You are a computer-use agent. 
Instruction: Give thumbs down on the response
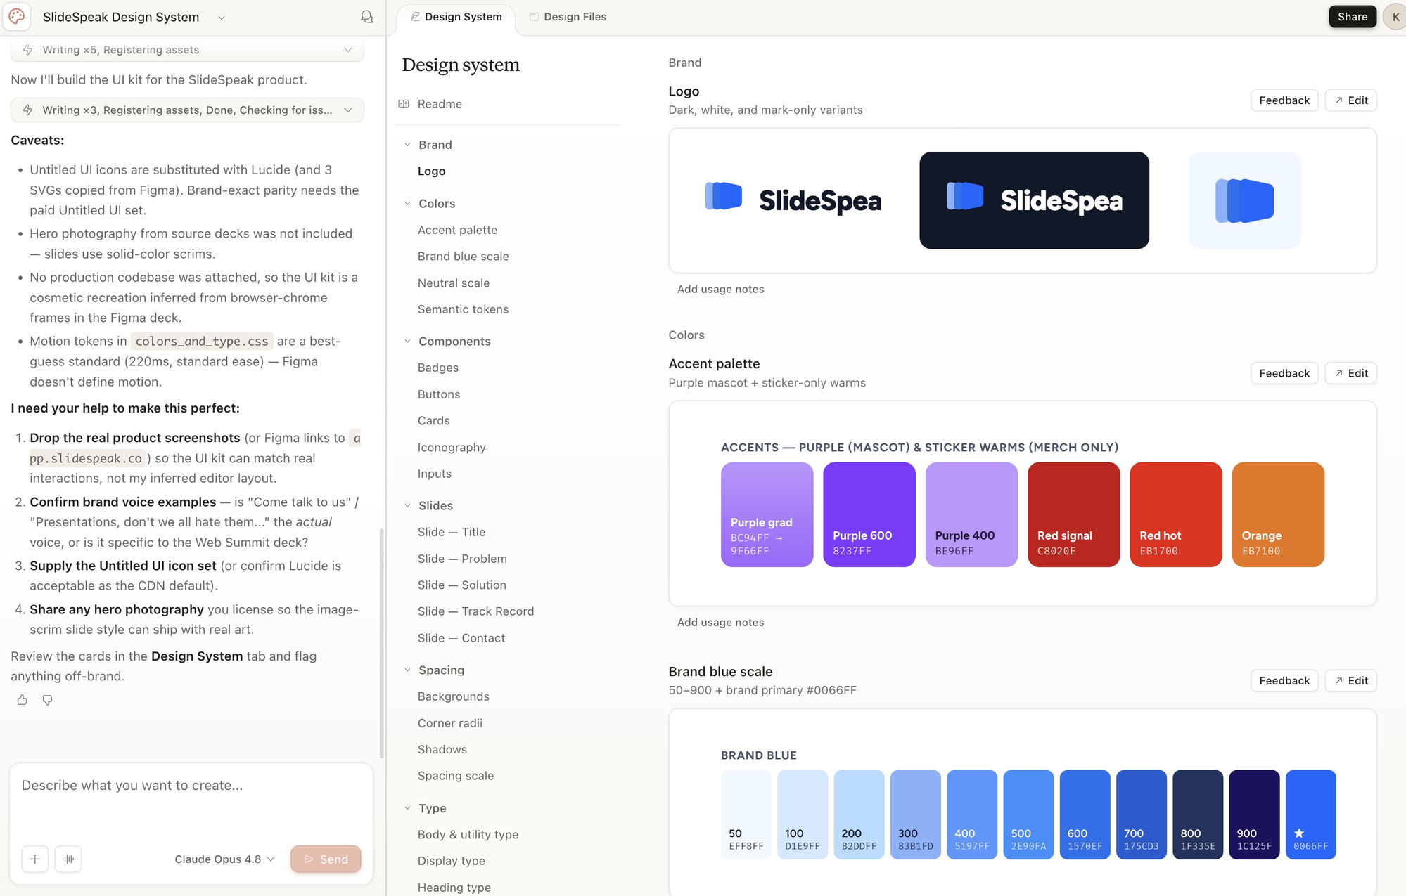47,700
